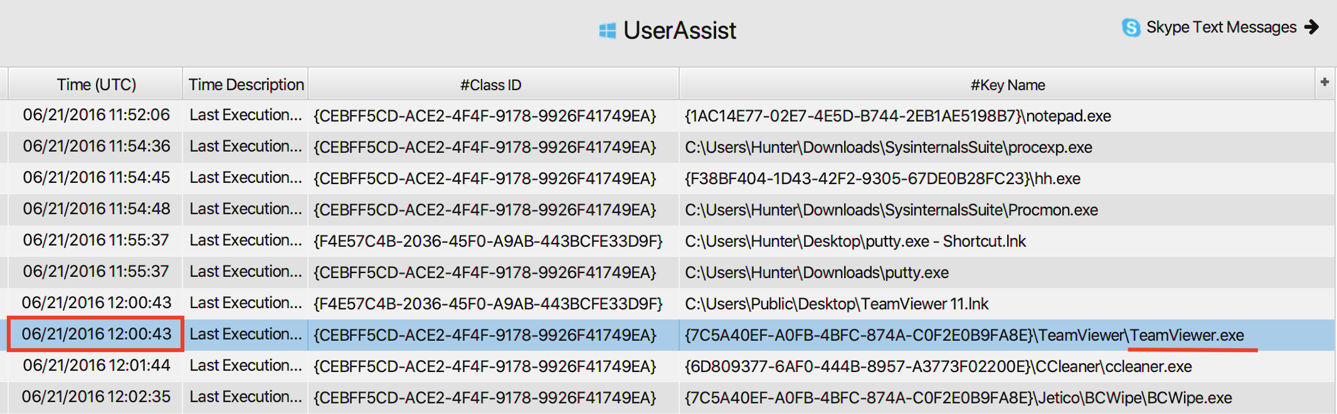Image resolution: width=1337 pixels, height=414 pixels.
Task: Select the ccleaner.exe row
Action: [938, 366]
